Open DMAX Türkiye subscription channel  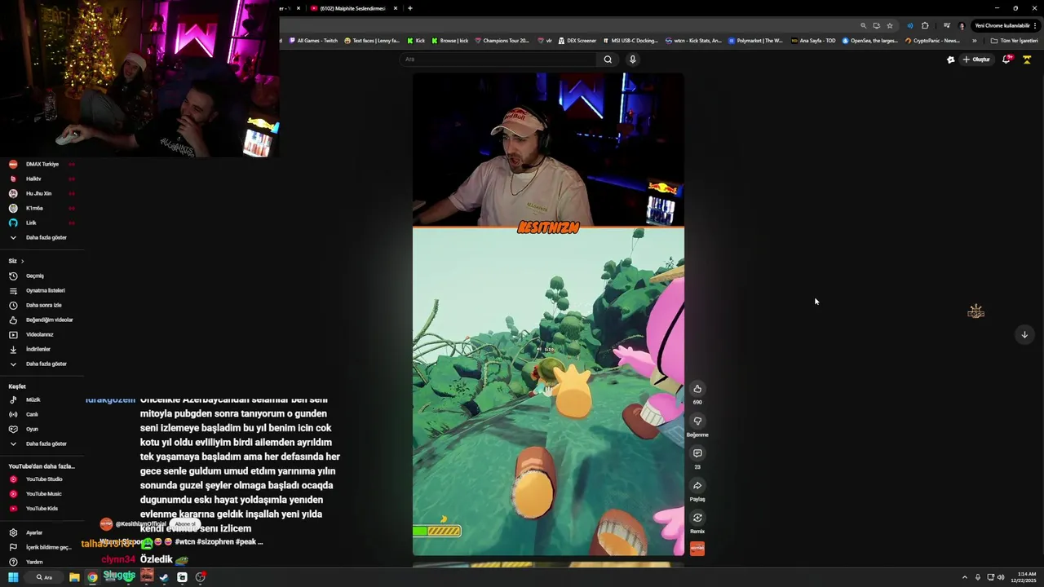42,164
